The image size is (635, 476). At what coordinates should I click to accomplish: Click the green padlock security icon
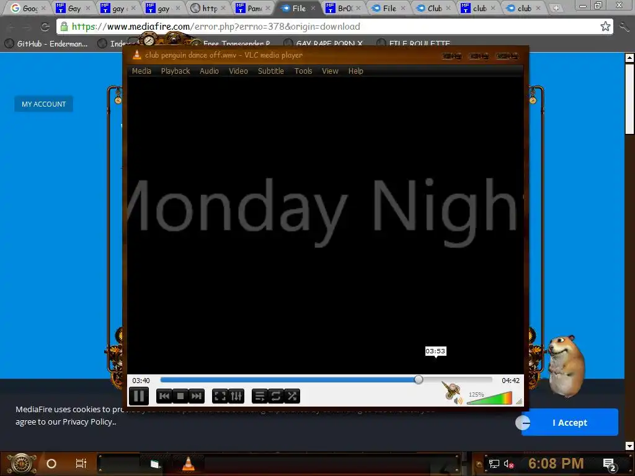point(64,27)
